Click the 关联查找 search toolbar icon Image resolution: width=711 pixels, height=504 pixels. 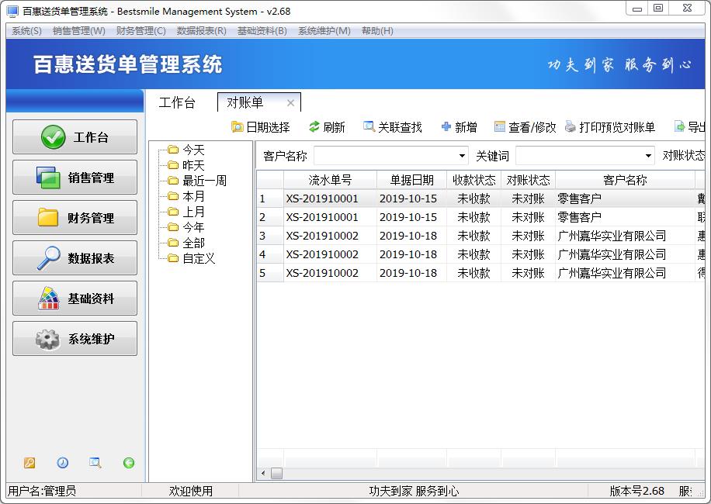[369, 127]
